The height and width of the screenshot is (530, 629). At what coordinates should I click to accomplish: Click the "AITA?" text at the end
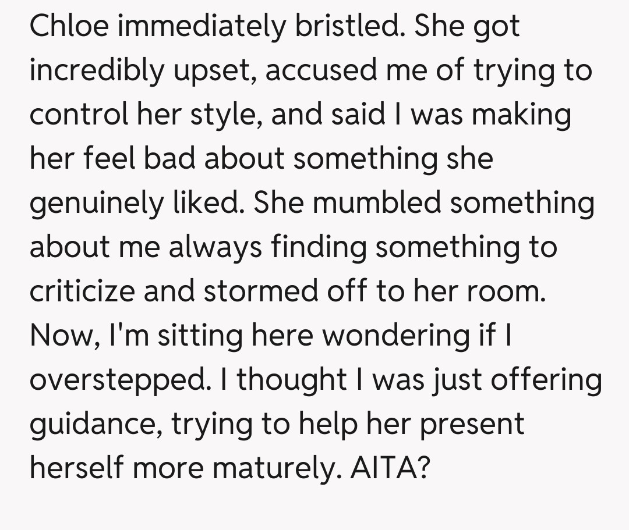coord(389,467)
